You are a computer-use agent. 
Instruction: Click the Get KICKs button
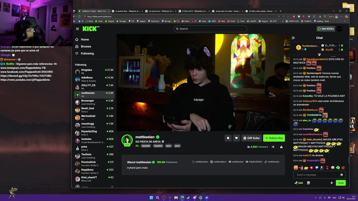(x=326, y=29)
